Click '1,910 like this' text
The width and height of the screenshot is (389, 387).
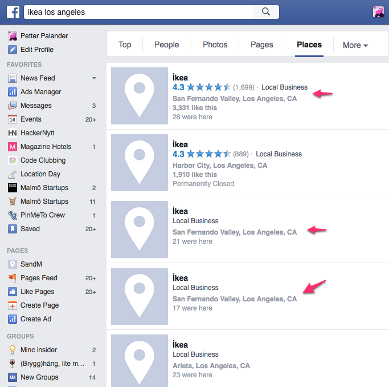(195, 175)
